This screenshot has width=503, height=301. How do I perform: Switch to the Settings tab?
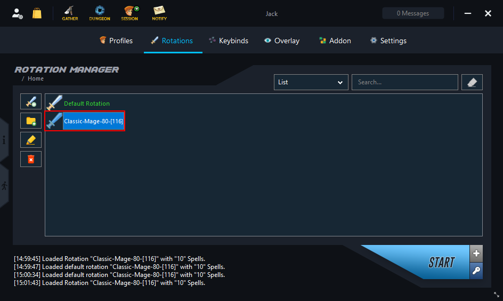[388, 41]
